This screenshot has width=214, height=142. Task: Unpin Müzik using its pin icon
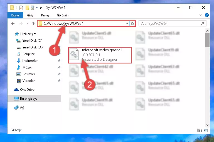pyautogui.click(x=59, y=67)
